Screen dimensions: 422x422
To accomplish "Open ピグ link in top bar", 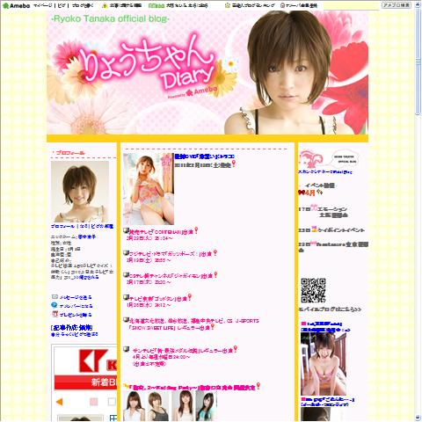I will 62,5.
